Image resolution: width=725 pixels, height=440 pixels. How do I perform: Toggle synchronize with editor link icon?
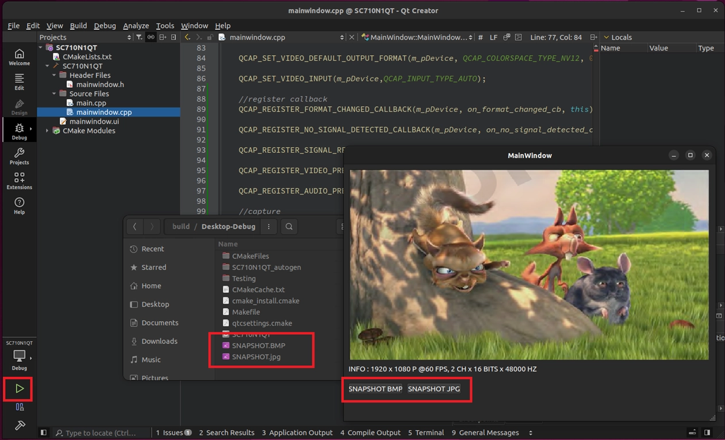click(x=151, y=37)
